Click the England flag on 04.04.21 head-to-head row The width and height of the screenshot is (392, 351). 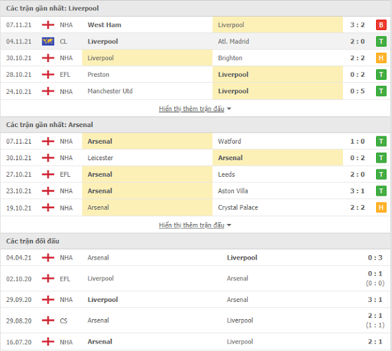coord(48,258)
